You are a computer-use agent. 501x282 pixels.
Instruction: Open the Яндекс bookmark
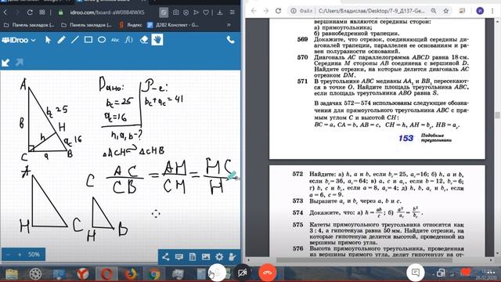click(x=131, y=24)
